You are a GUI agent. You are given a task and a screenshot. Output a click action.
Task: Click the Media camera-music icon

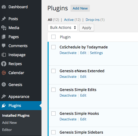click(4, 28)
